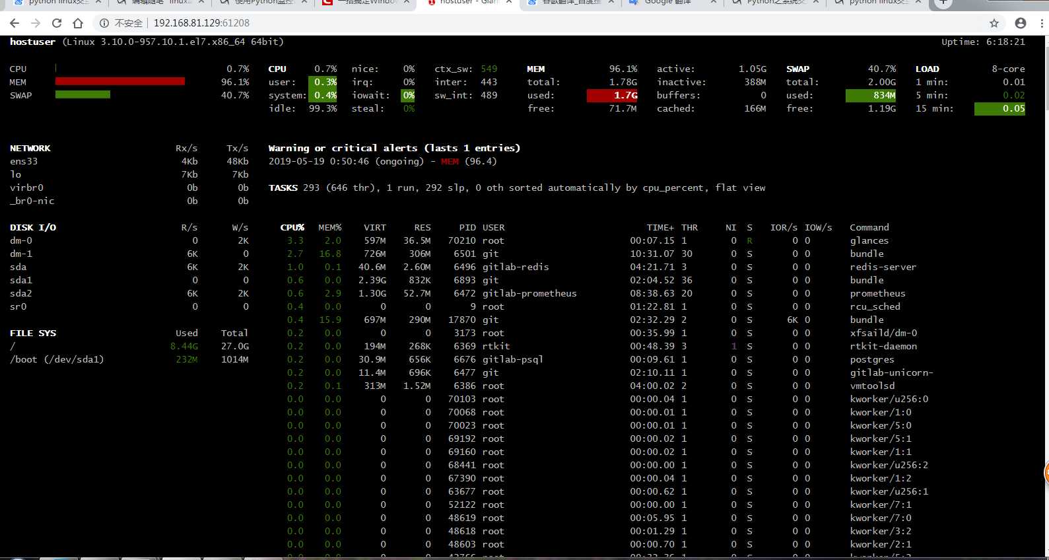Click the TASKS 293 summary line

tap(517, 188)
